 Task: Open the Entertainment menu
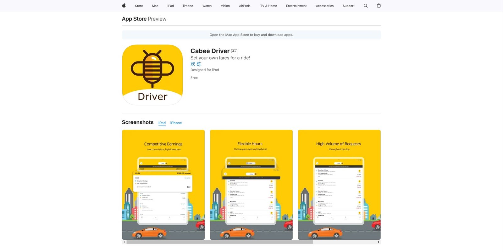296,6
